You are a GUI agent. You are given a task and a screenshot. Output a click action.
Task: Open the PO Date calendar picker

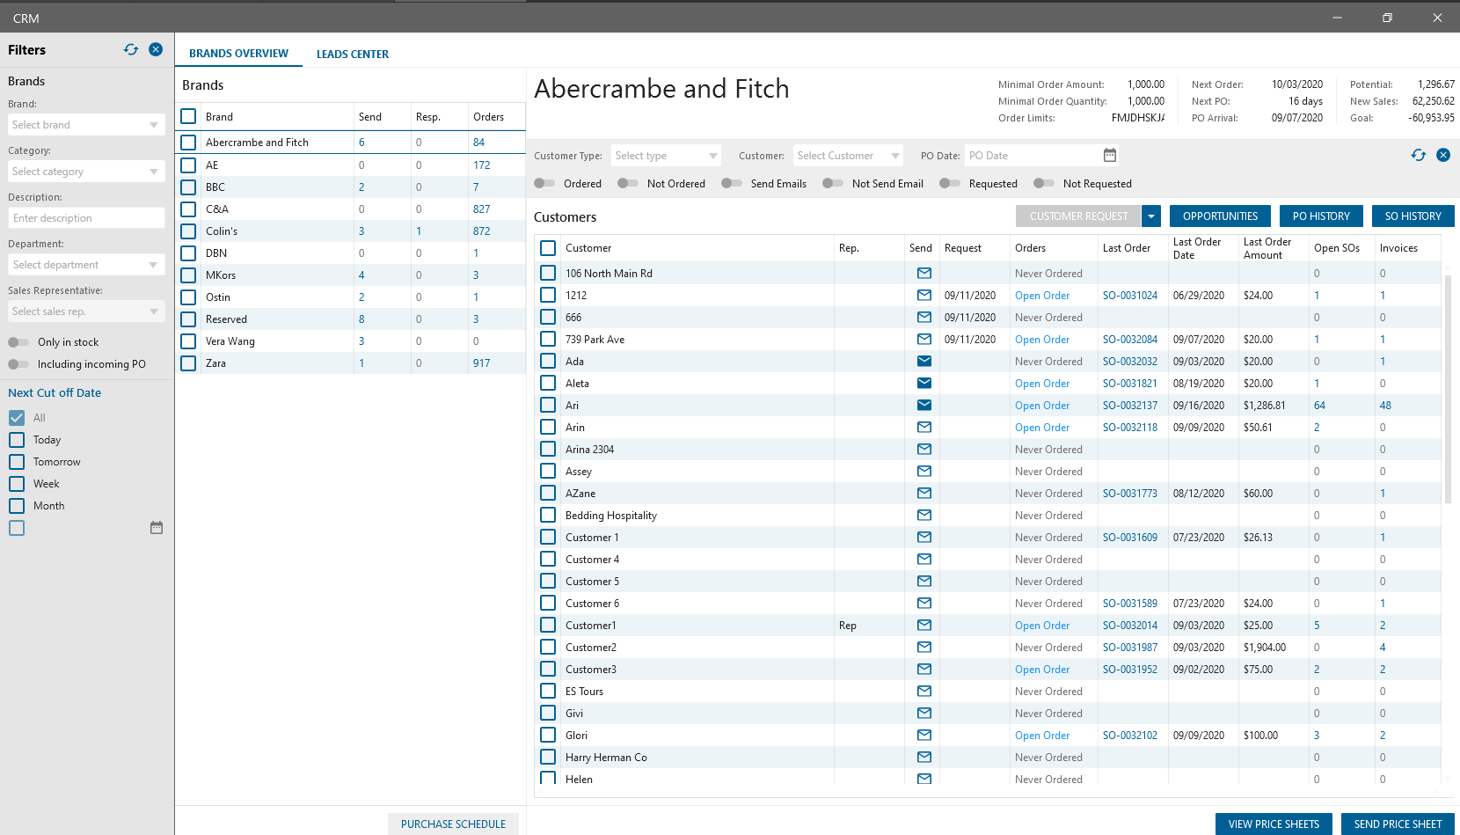(1110, 155)
